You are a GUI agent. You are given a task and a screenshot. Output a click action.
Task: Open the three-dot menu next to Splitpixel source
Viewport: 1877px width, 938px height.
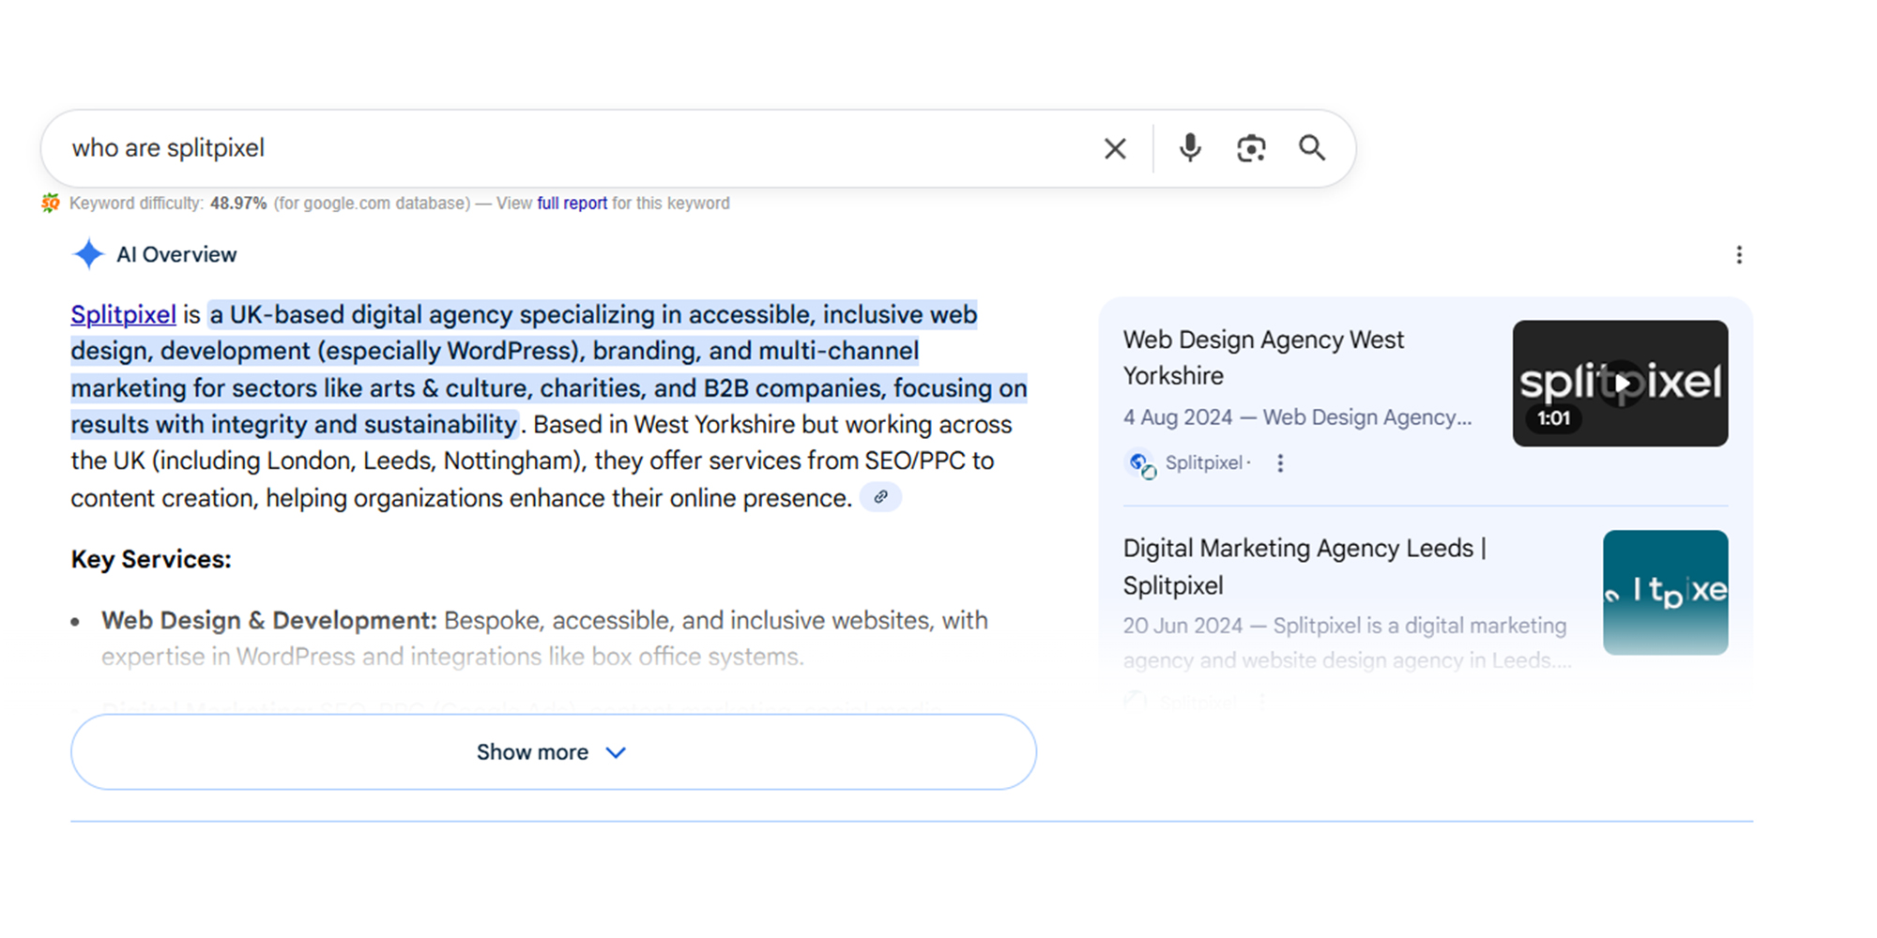1280,463
